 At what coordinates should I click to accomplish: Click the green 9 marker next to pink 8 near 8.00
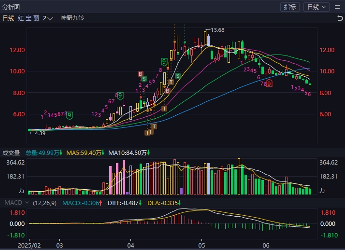[120, 96]
